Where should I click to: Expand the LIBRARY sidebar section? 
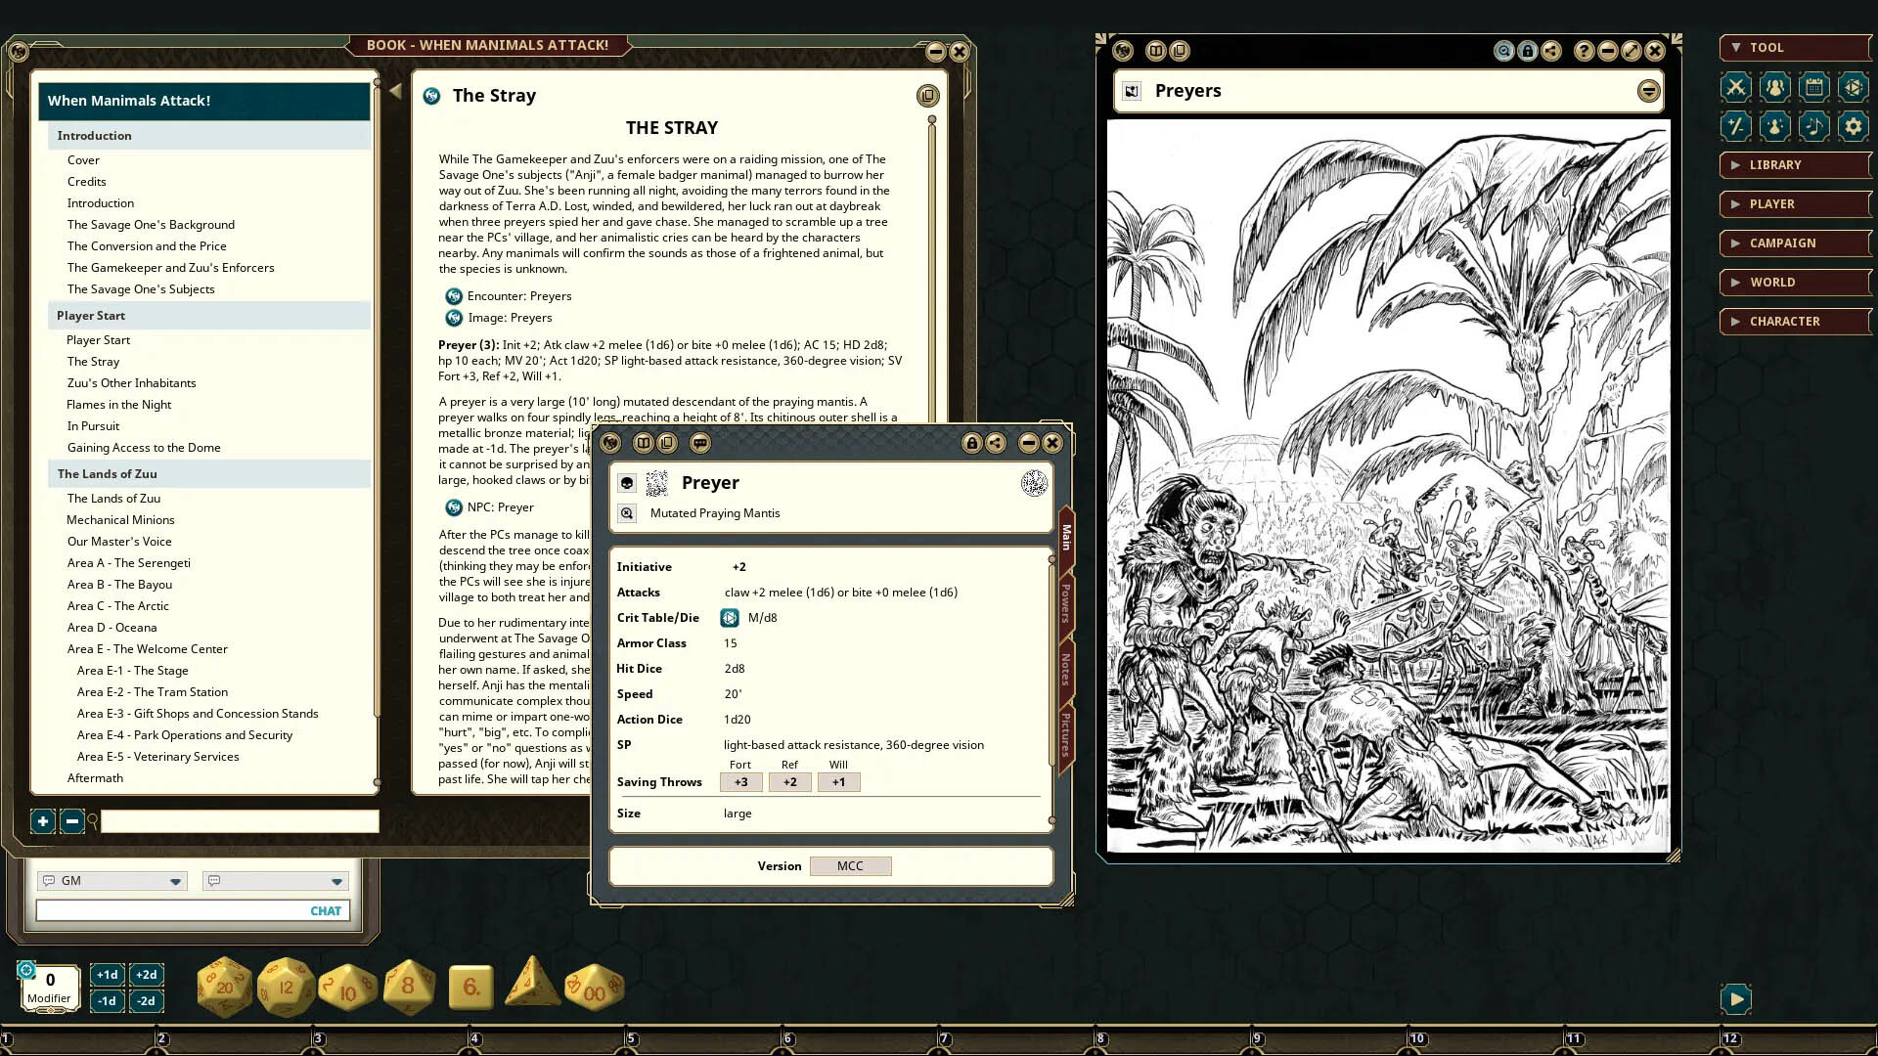(1795, 164)
